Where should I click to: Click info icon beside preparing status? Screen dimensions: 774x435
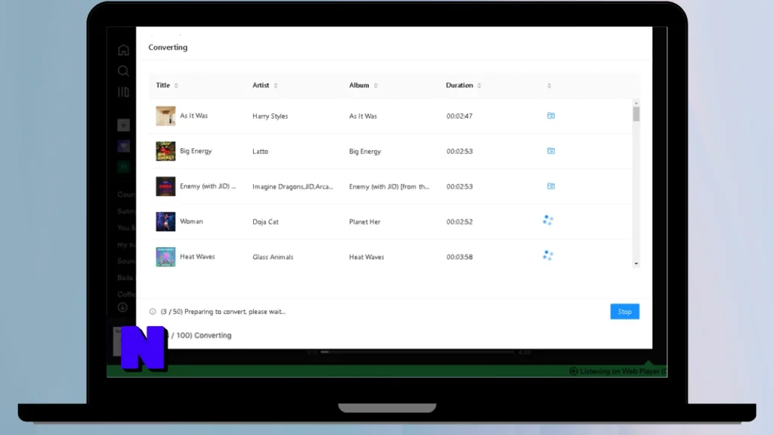click(153, 312)
